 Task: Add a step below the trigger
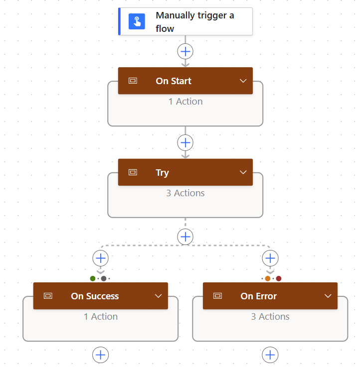(x=185, y=51)
